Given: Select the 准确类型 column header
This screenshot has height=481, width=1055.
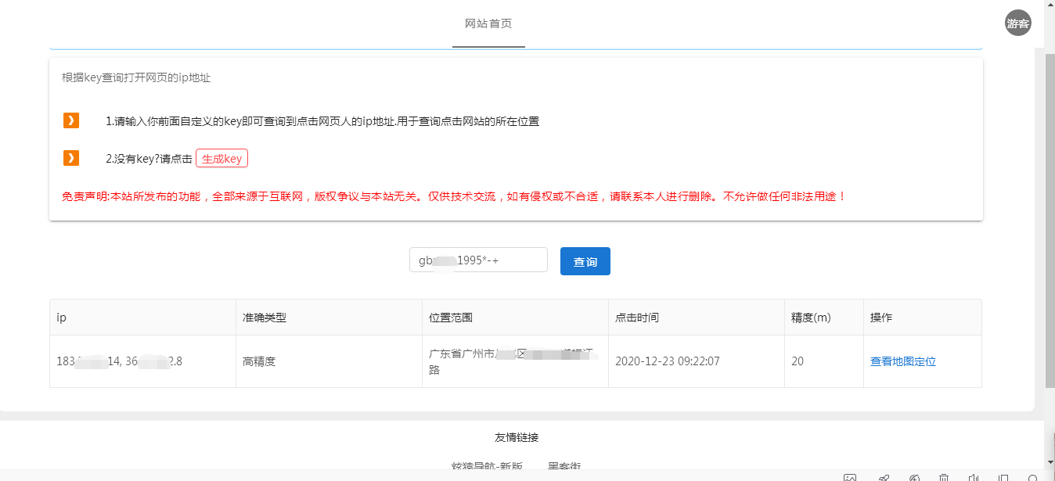Looking at the screenshot, I should point(329,318).
